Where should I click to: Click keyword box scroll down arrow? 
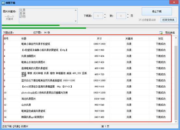pos(76,21)
